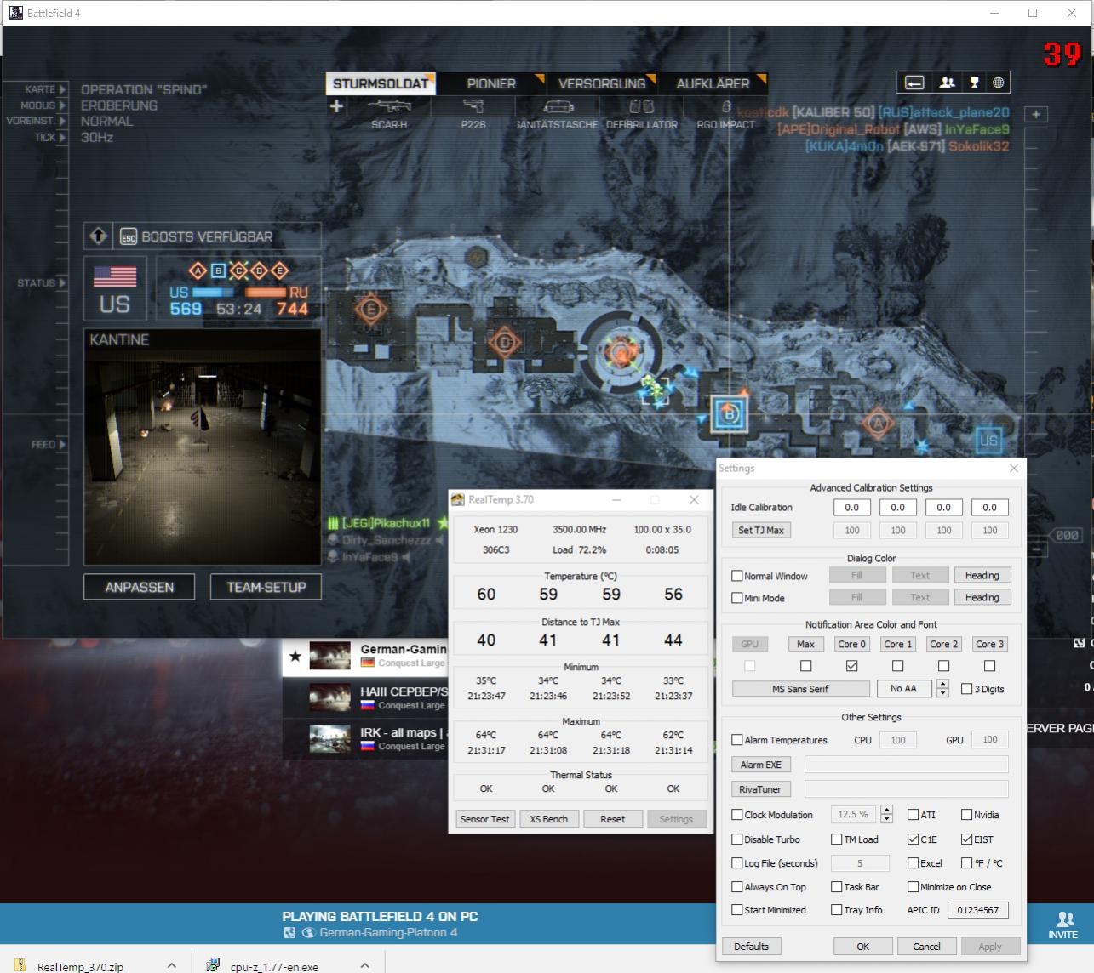Tick the 3 Digits checkbox

click(966, 689)
